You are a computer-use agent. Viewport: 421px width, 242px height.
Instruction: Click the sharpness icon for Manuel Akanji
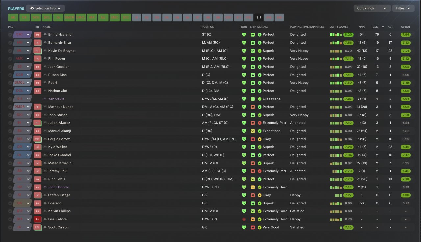click(253, 131)
